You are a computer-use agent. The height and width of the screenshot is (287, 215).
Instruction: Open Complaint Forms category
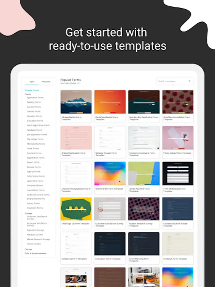(x=35, y=185)
